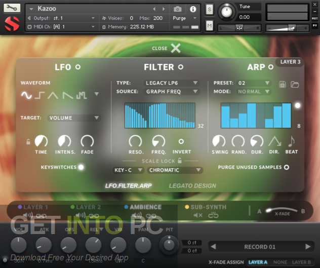Click the X-FADE A to B slider
This screenshot has height=268, width=320.
pyautogui.click(x=282, y=210)
